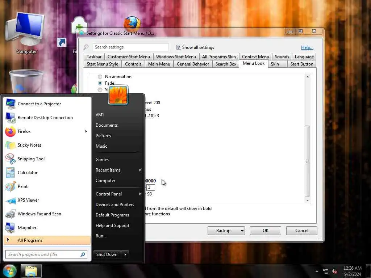The image size is (371, 278).
Task: Open the All Programs Skin tab
Action: click(219, 57)
